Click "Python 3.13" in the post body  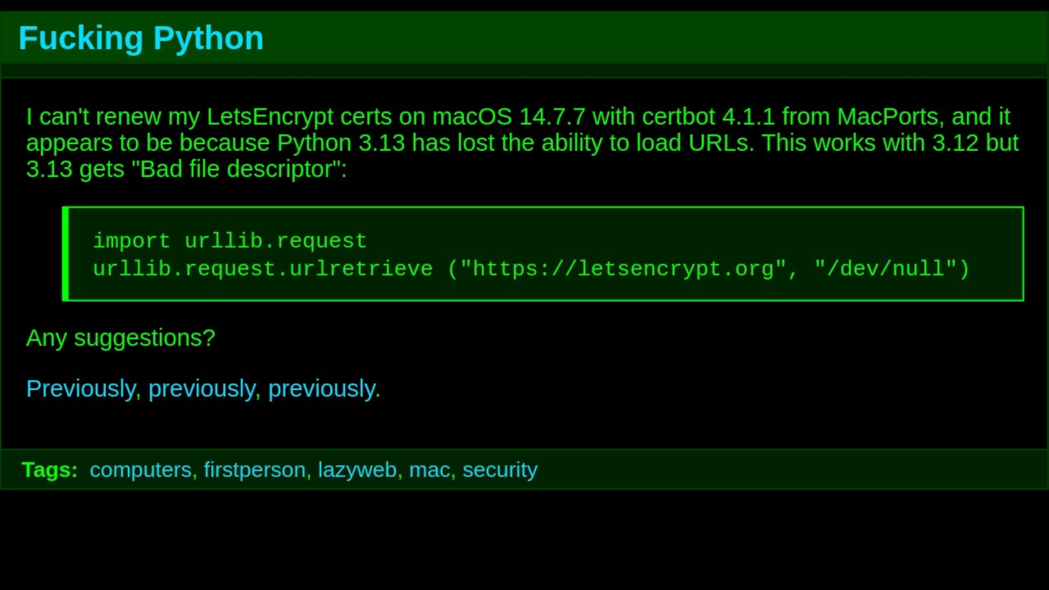[341, 143]
